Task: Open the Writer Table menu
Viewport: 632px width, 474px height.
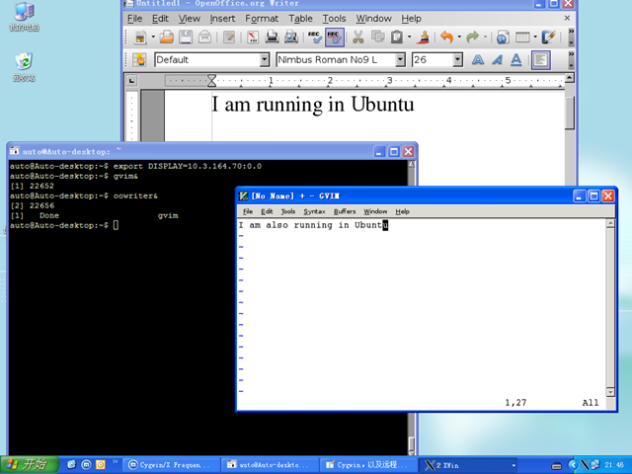Action: point(300,19)
